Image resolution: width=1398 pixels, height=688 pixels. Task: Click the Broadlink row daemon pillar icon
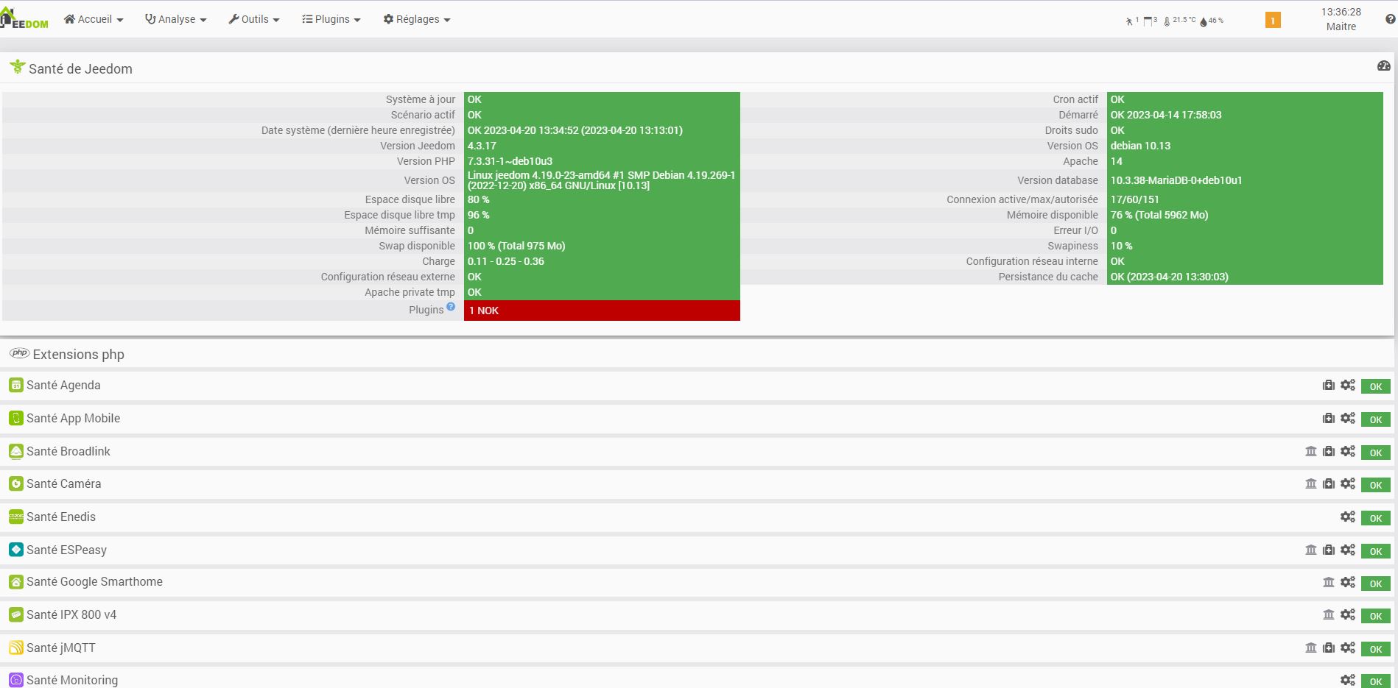(x=1311, y=451)
